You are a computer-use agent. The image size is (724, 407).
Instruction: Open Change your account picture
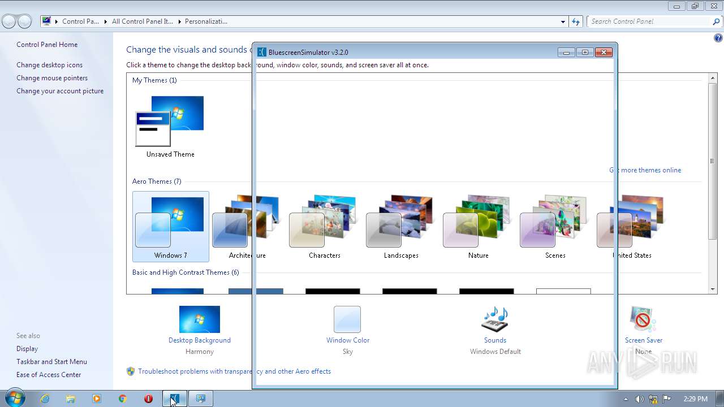(x=60, y=91)
